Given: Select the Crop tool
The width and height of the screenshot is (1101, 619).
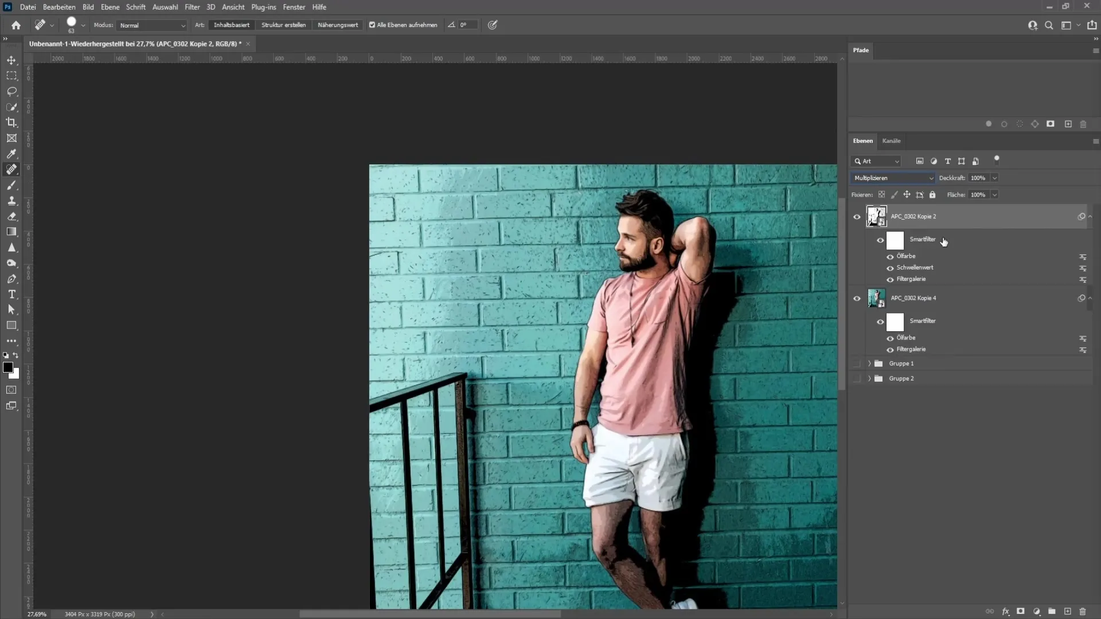Looking at the screenshot, I should (11, 123).
